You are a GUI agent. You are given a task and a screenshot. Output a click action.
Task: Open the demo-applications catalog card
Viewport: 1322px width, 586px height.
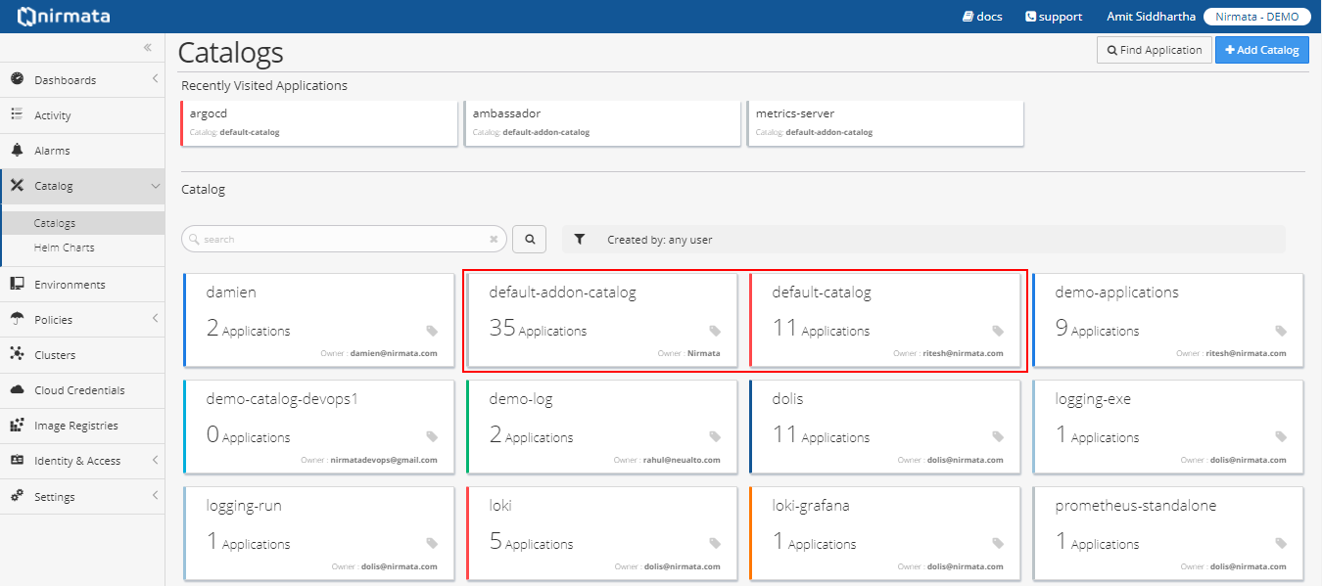[x=1168, y=320]
